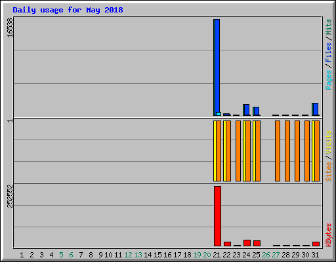Click the day 24 label on the x-axis
The height and width of the screenshot is (262, 336).
tap(246, 255)
